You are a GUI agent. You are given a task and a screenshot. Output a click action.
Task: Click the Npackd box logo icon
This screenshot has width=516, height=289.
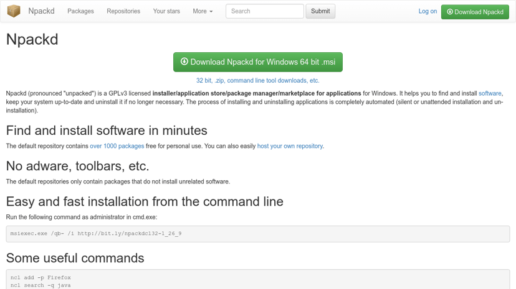pyautogui.click(x=14, y=11)
